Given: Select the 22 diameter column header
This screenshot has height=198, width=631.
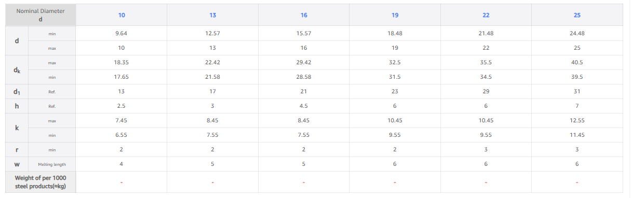Looking at the screenshot, I should [x=486, y=15].
